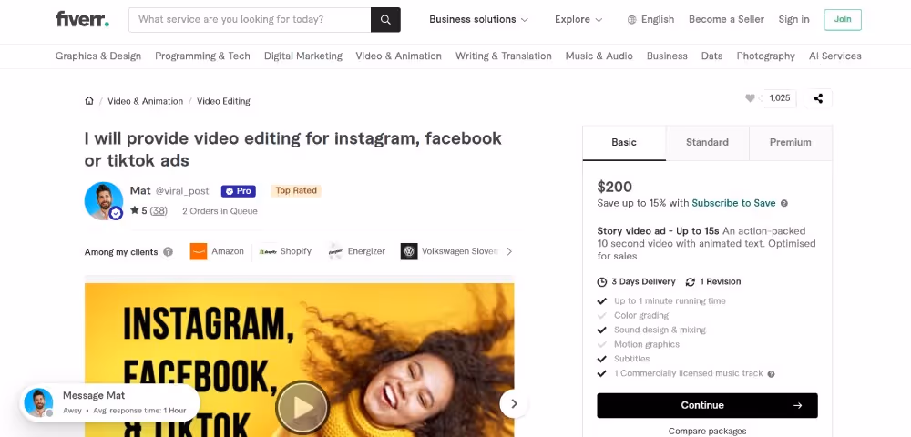This screenshot has width=911, height=437.
Task: Click the globe English language selector
Action: pos(650,19)
